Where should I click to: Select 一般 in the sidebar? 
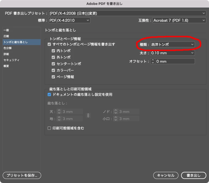tap(22, 30)
